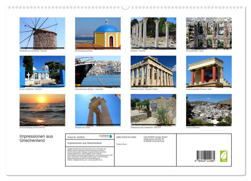Expand the Lindos auf Rhodos image
Image resolution: width=251 pixels, height=181 pixels.
(x=209, y=110)
